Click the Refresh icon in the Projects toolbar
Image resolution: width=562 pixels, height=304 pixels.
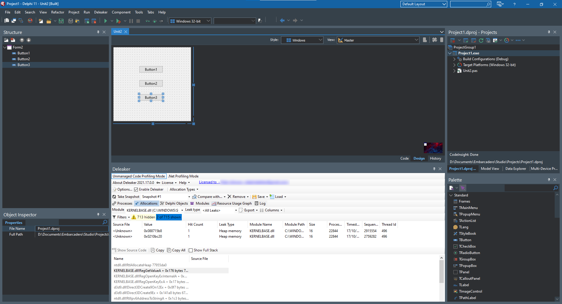[481, 40]
